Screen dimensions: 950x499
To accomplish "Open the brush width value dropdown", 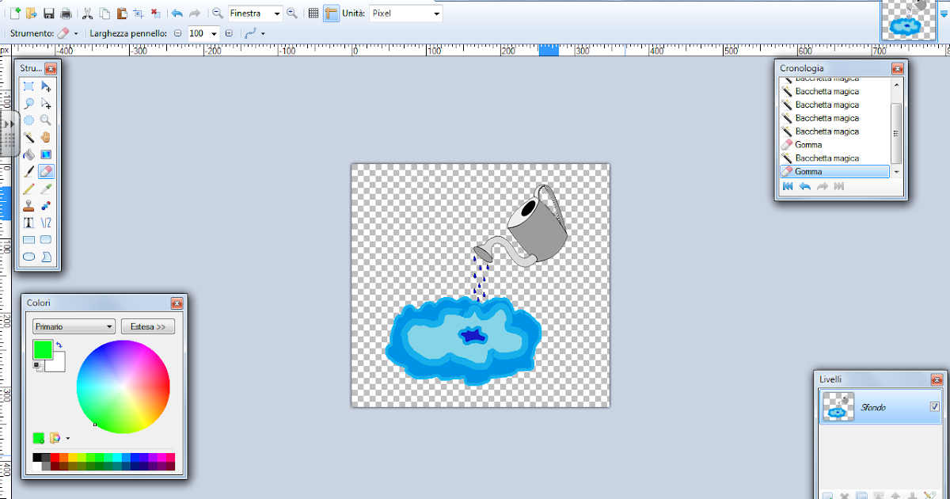I will coord(214,33).
